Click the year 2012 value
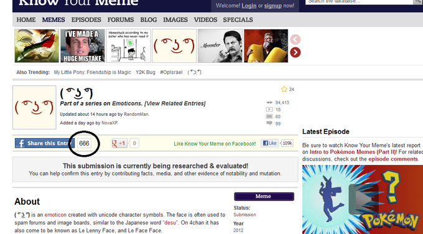This screenshot has height=234, width=423. pos(238,230)
